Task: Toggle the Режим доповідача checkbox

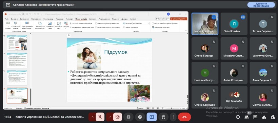Action: click(x=124, y=27)
